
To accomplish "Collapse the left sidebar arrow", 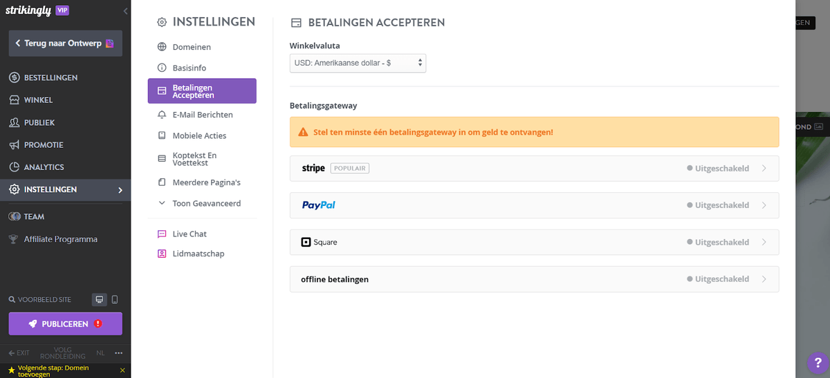I will [x=125, y=11].
